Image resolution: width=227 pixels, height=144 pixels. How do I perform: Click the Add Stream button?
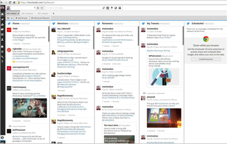(x=22, y=18)
